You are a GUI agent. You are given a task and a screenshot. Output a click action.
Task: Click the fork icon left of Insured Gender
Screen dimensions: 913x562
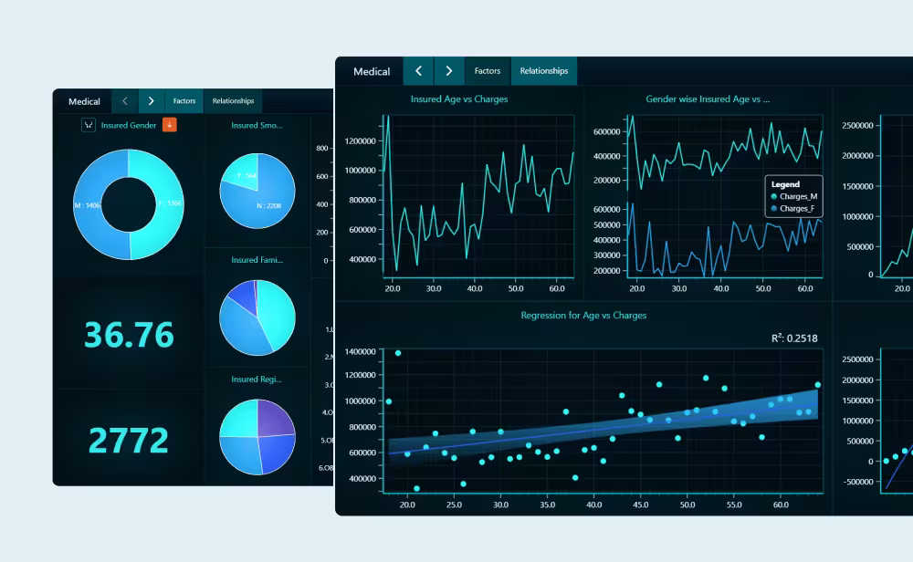pos(89,125)
